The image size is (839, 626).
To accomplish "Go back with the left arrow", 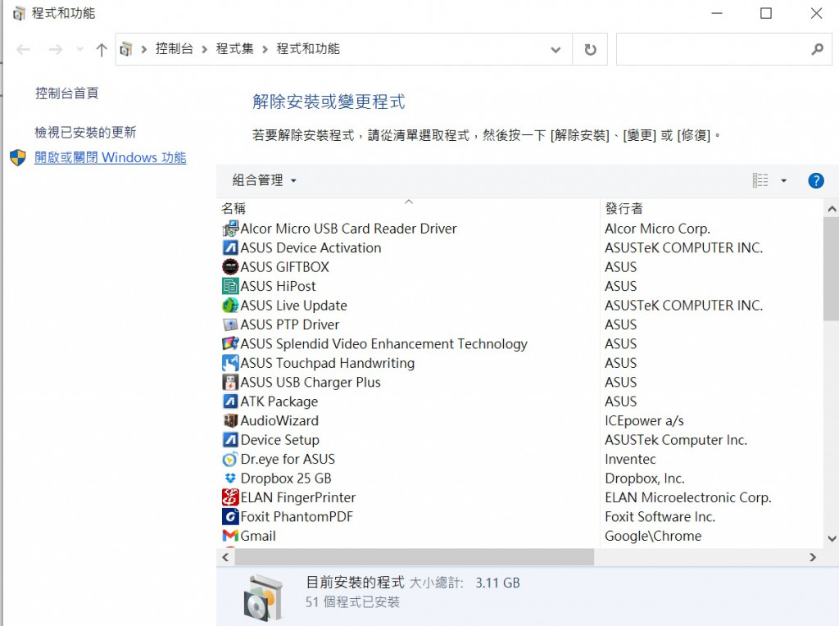I will [x=24, y=50].
